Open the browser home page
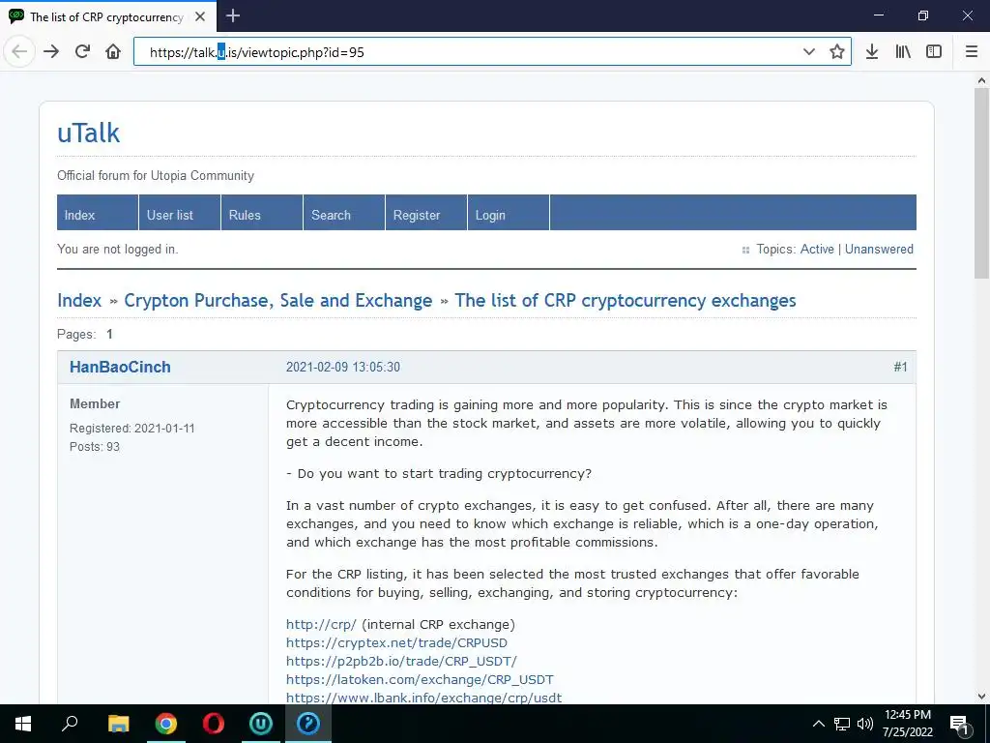 point(113,52)
